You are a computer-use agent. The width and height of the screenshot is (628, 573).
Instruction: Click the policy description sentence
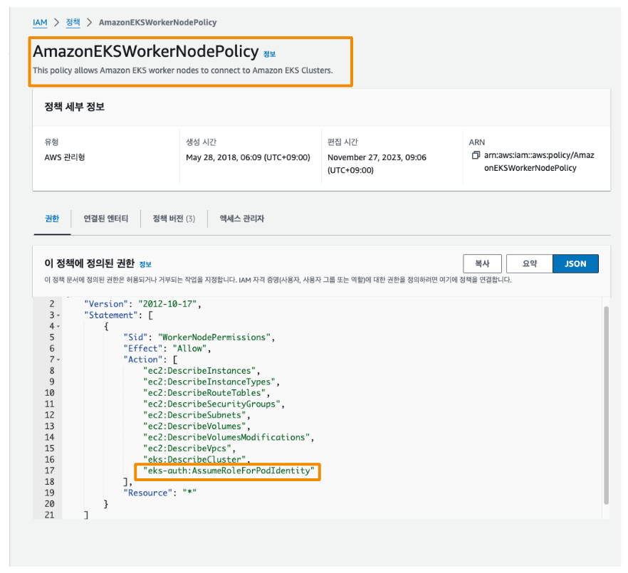[x=182, y=70]
